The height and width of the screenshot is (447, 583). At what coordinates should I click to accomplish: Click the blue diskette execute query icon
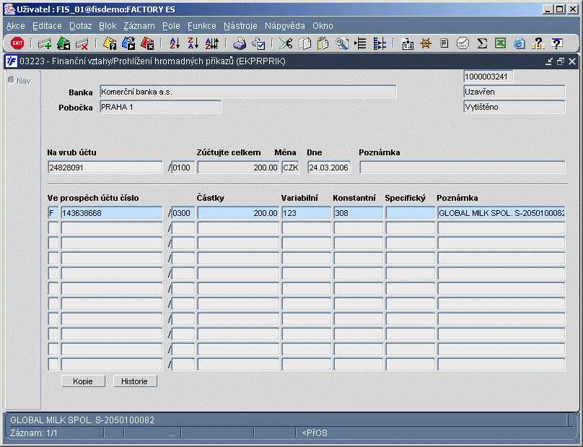(128, 44)
